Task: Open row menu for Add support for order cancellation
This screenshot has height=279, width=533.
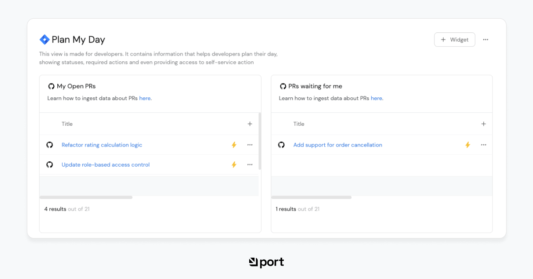Action: 483,145
